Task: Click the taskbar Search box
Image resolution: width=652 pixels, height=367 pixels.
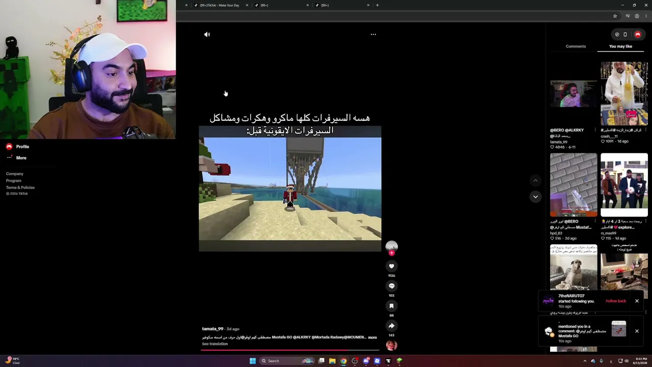Action: [288, 361]
